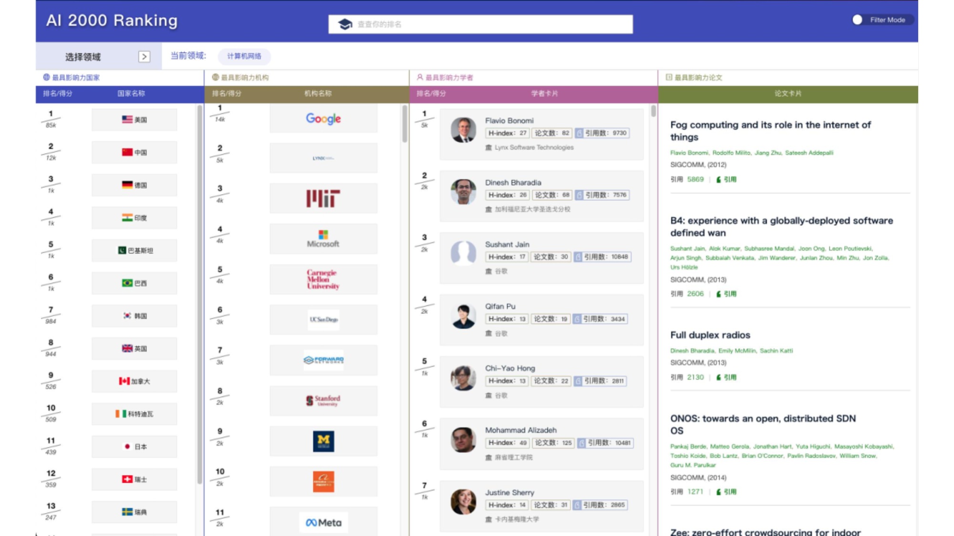The width and height of the screenshot is (954, 536).
Task: Toggle the Filter Mode switch
Action: 858,20
